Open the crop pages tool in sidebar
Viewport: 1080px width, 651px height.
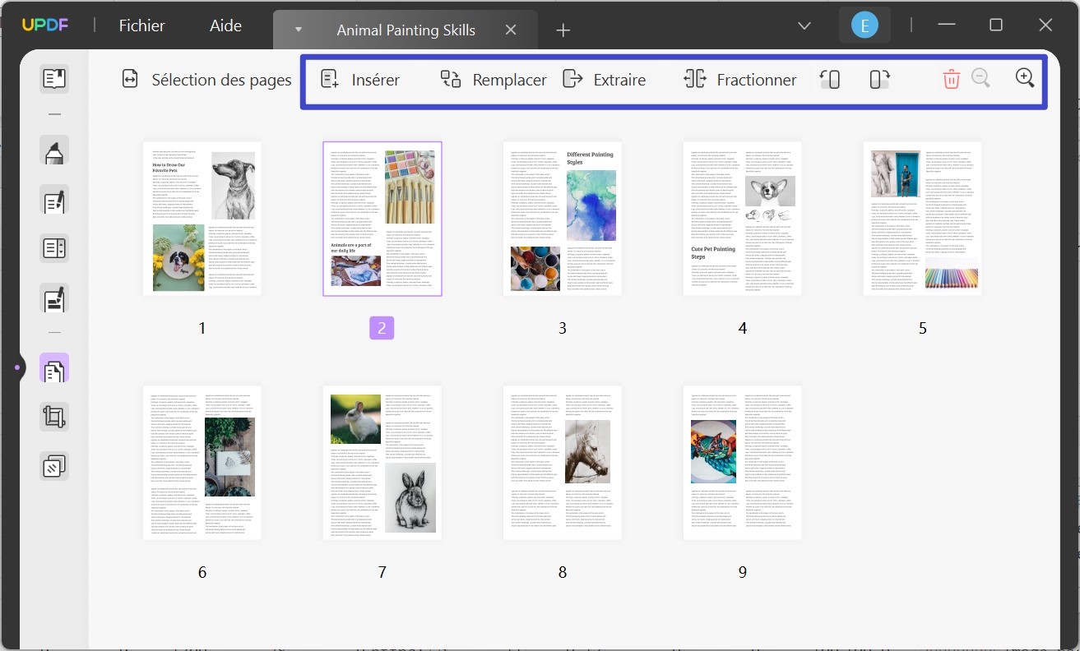pyautogui.click(x=53, y=417)
